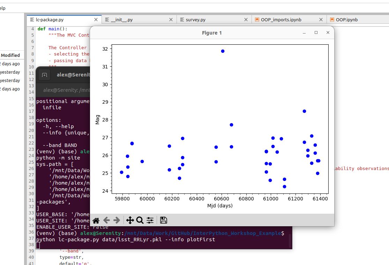Click the terminal title 'alex@Serenity'
Viewport: 389px width, 265px height.
[x=73, y=75]
